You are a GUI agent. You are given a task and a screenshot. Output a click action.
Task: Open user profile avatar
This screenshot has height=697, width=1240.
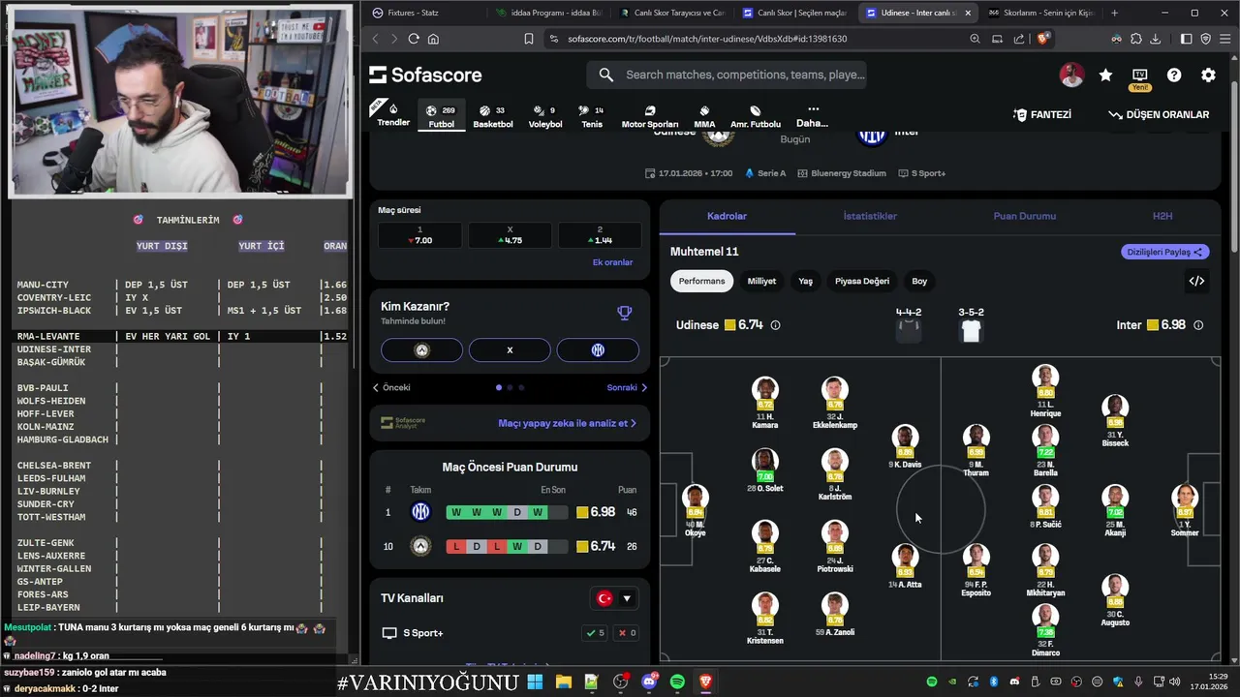[1071, 75]
